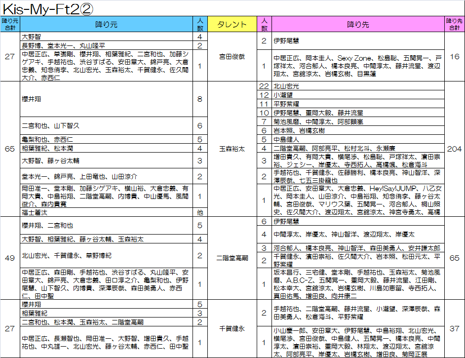Click the cell '岩本照、岩橋玄樹'

(x=358, y=130)
